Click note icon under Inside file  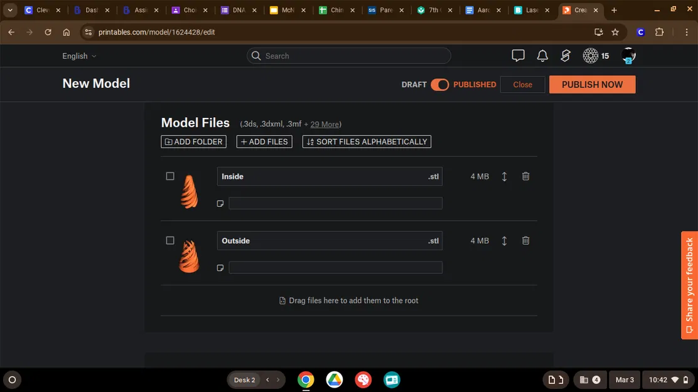click(x=220, y=203)
